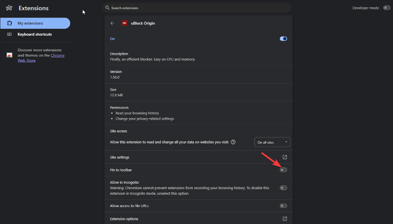Enable the Pin to toolbar toggle

pyautogui.click(x=283, y=170)
